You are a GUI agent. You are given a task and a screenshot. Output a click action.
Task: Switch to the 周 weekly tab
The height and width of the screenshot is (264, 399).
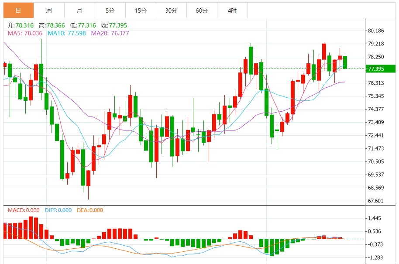click(49, 10)
